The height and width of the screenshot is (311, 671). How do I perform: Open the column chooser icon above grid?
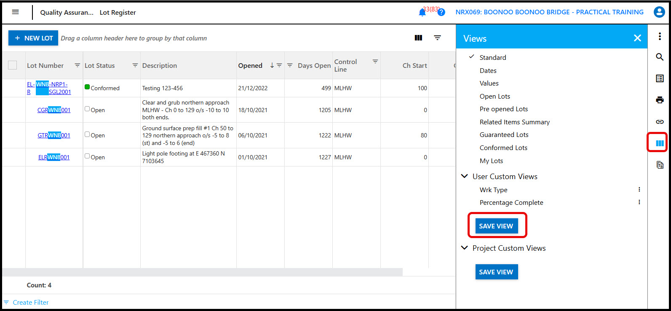(x=418, y=38)
